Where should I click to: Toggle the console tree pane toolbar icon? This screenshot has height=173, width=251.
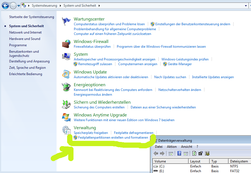point(171,154)
